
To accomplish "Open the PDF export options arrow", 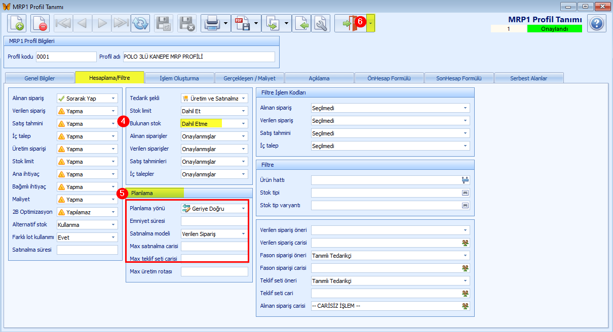I will click(256, 23).
